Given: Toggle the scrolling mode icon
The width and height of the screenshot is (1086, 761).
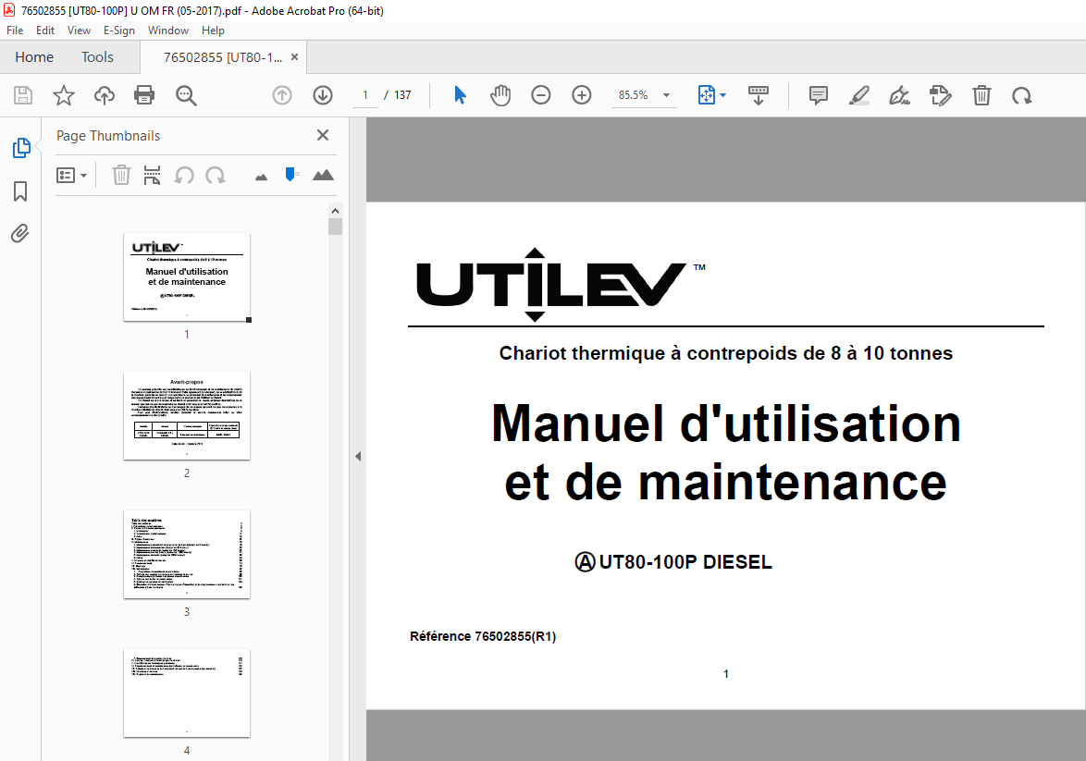Looking at the screenshot, I should (x=759, y=95).
